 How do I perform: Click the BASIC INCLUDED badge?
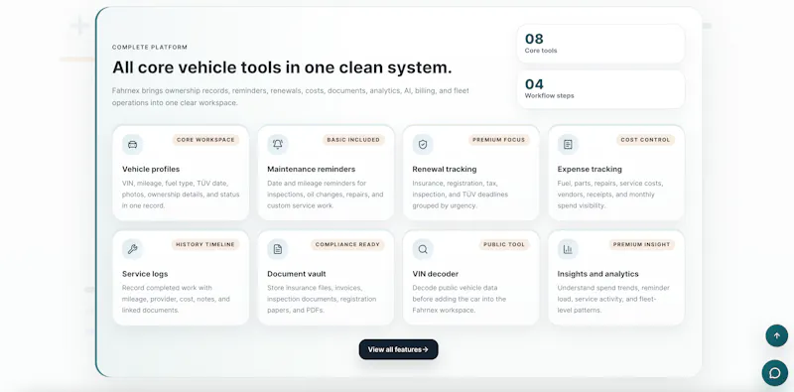pyautogui.click(x=353, y=140)
